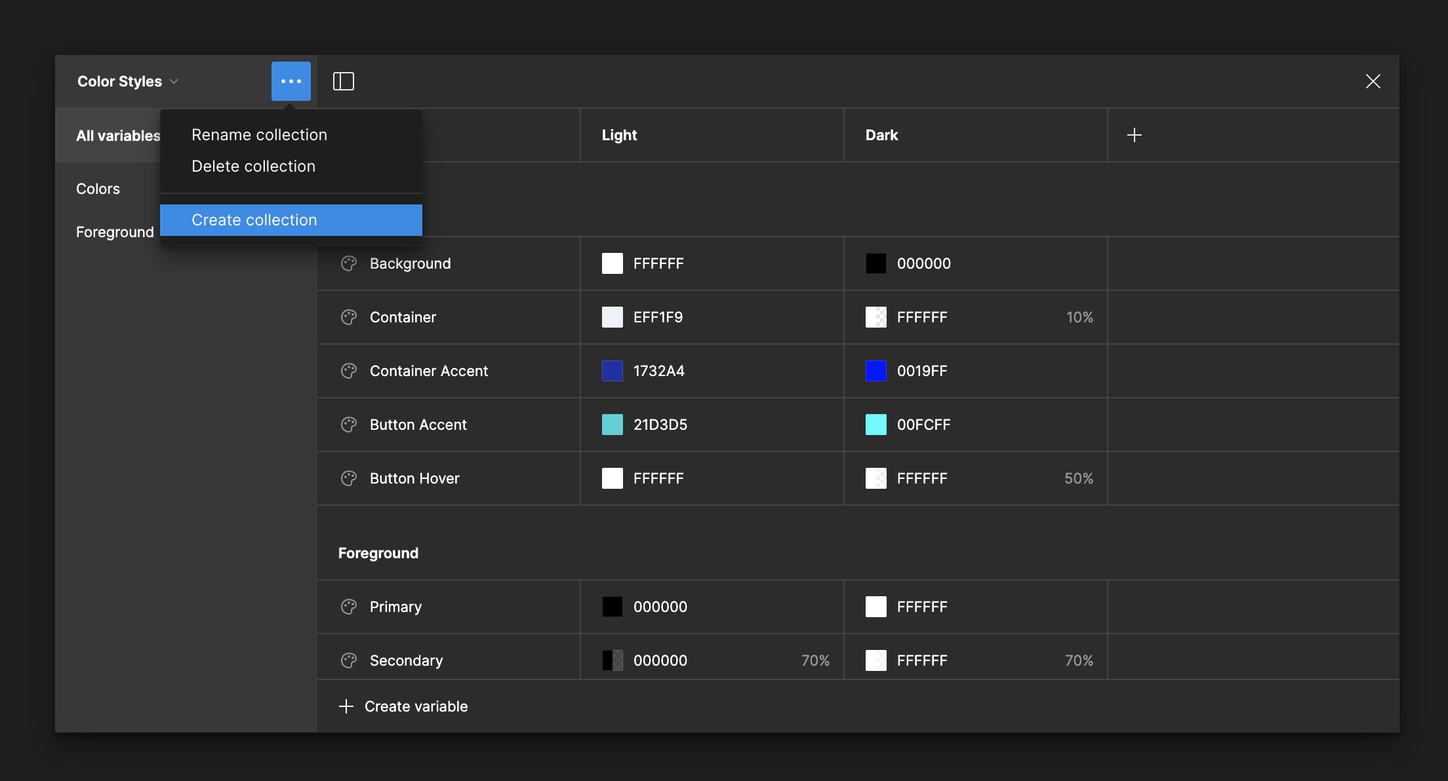The height and width of the screenshot is (781, 1448).
Task: Select the Colors group in the sidebar
Action: [x=98, y=189]
